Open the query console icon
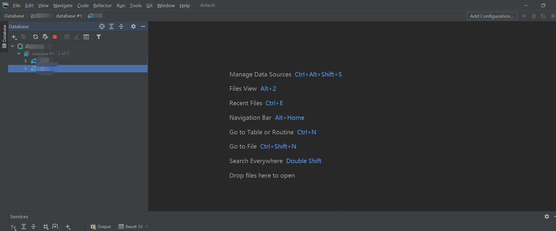This screenshot has height=231, width=556. (86, 37)
